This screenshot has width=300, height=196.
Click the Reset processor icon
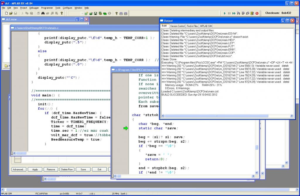click(252, 13)
